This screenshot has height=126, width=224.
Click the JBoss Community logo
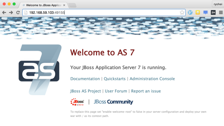[x=113, y=102]
